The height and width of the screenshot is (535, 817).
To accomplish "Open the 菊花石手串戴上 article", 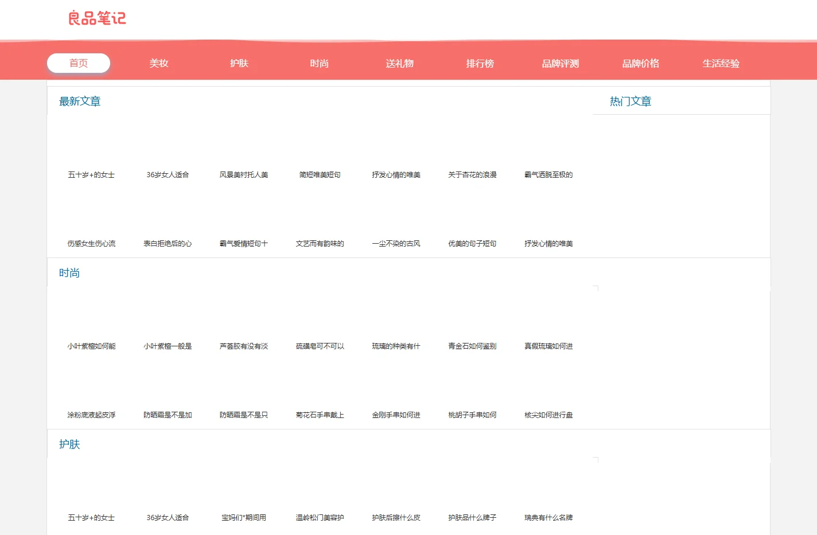I will [320, 415].
